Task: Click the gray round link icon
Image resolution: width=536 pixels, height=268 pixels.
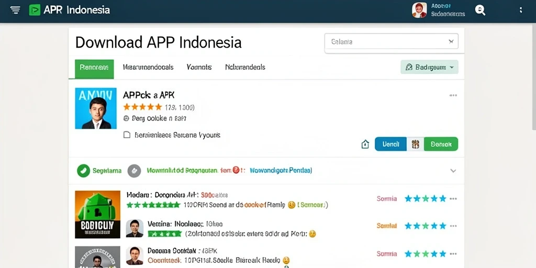Action: [135, 171]
